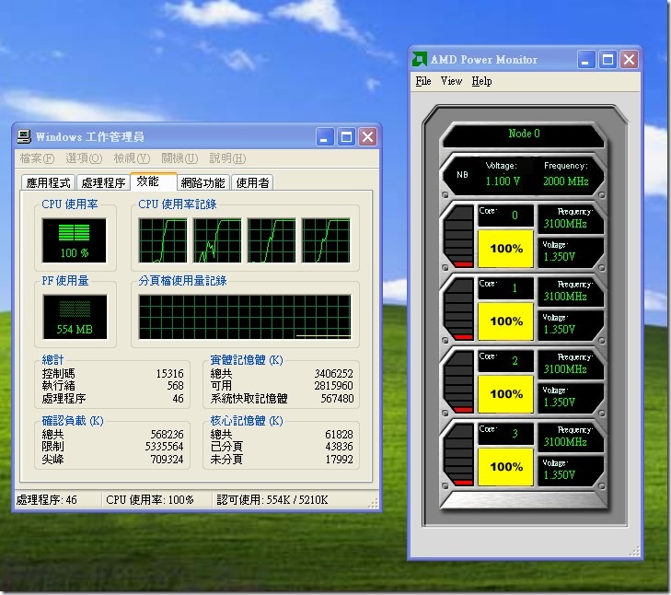The width and height of the screenshot is (671, 595).
Task: Click the CPU 使用率 100 % meter
Action: pyautogui.click(x=74, y=240)
